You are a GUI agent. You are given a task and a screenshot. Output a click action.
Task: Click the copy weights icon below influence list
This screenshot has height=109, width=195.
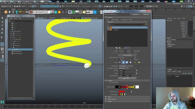coord(116,48)
